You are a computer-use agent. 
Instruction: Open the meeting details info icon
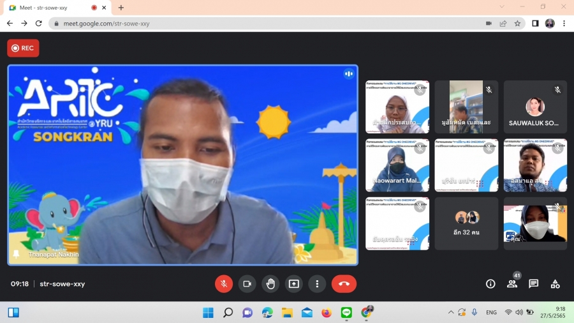click(490, 284)
